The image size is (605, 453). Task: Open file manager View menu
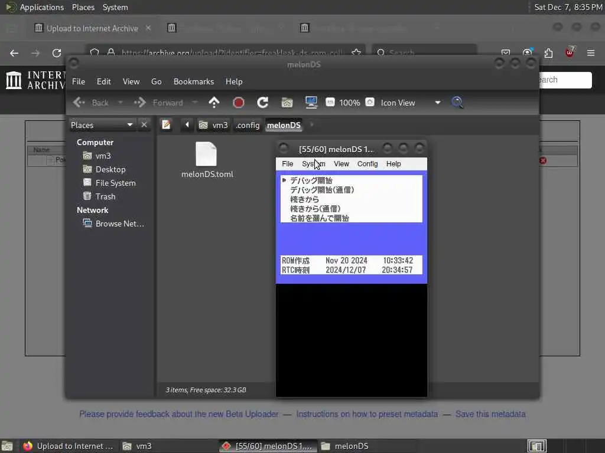pos(131,81)
